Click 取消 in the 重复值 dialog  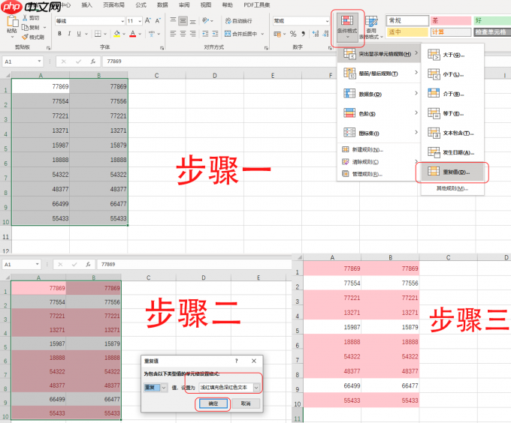[246, 403]
